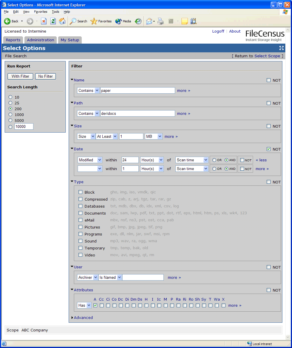The image size is (292, 348).
Task: Click the IE page icon in title bar
Action: coord(4,5)
